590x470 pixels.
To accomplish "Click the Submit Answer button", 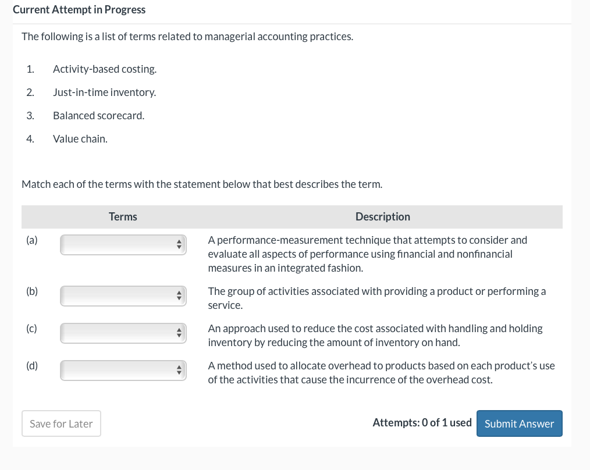I will (519, 423).
